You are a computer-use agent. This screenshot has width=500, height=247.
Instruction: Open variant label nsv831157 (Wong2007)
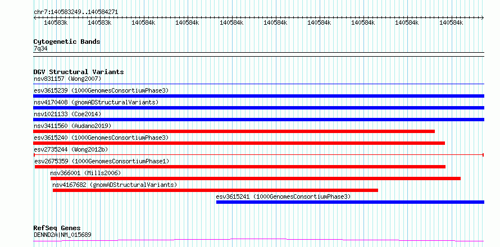(67, 79)
